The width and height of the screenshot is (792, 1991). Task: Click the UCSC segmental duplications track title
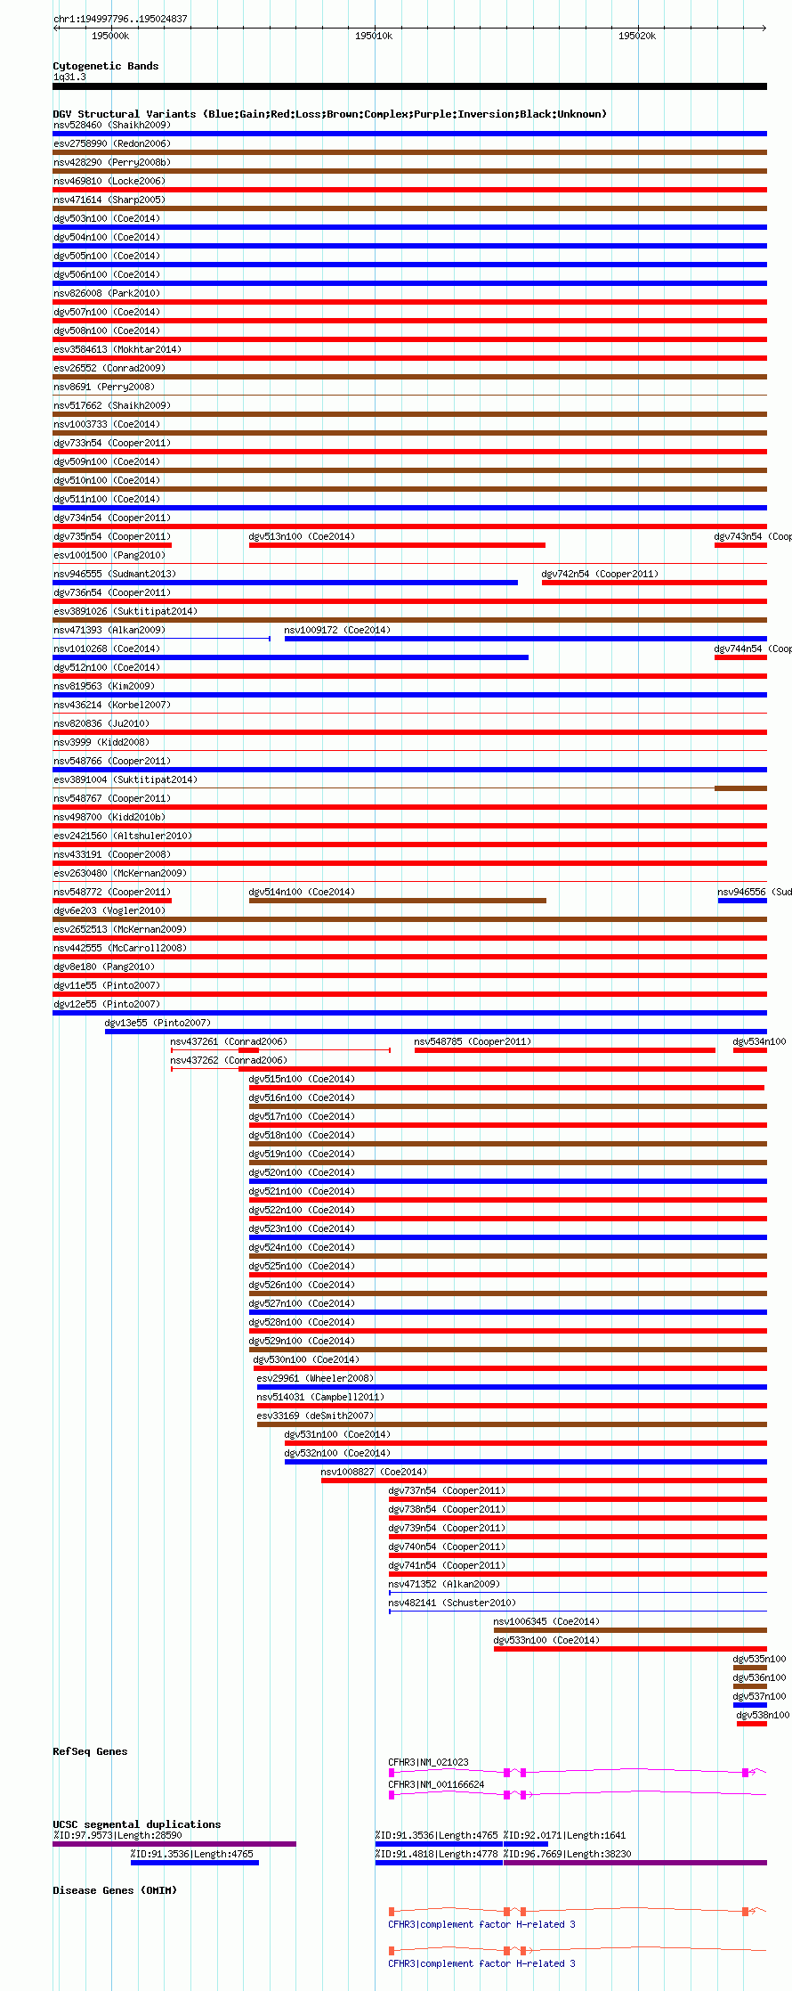(x=137, y=1824)
